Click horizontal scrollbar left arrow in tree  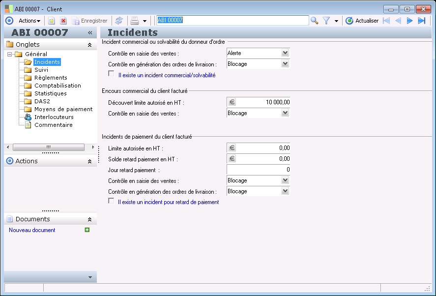8,147
